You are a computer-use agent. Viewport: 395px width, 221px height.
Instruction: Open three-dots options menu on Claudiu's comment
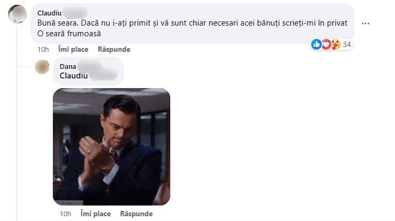pyautogui.click(x=366, y=23)
